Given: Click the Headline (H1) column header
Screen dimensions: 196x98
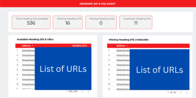Looking at the screenshot, I should (80, 46).
